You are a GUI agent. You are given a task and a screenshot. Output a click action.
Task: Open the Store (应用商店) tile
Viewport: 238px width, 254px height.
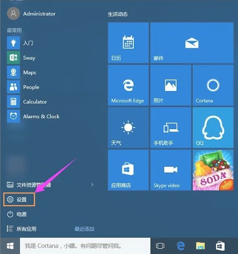click(129, 170)
